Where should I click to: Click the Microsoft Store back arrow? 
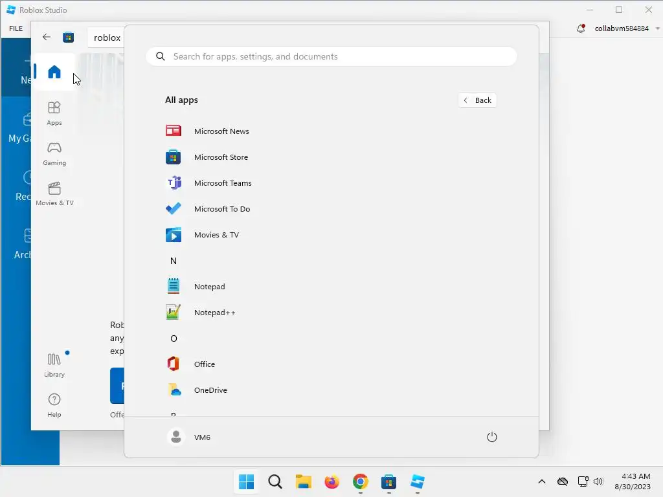tap(47, 37)
